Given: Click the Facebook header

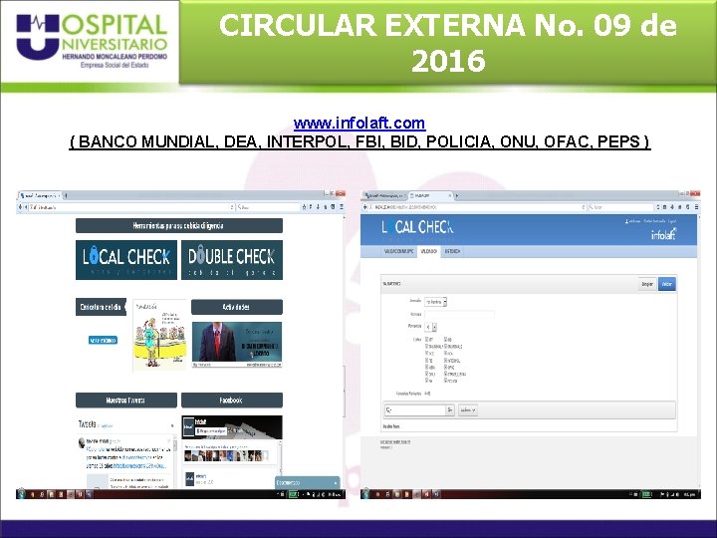Looking at the screenshot, I should [x=232, y=400].
